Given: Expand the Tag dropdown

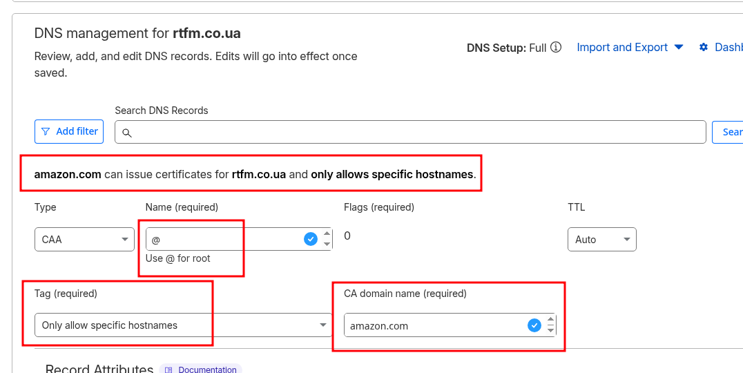Looking at the screenshot, I should click(183, 325).
